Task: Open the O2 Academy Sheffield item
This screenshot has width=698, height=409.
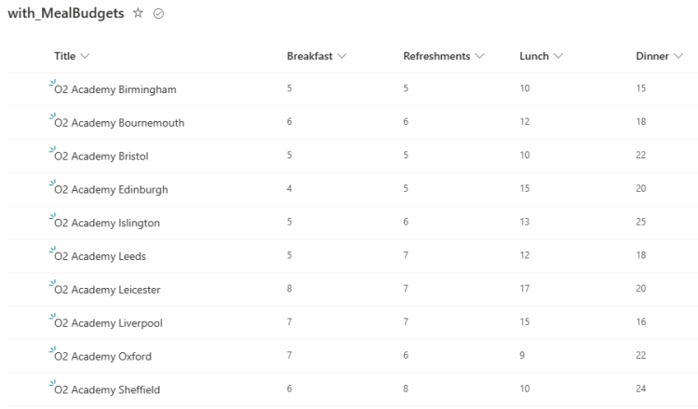Action: [x=107, y=389]
